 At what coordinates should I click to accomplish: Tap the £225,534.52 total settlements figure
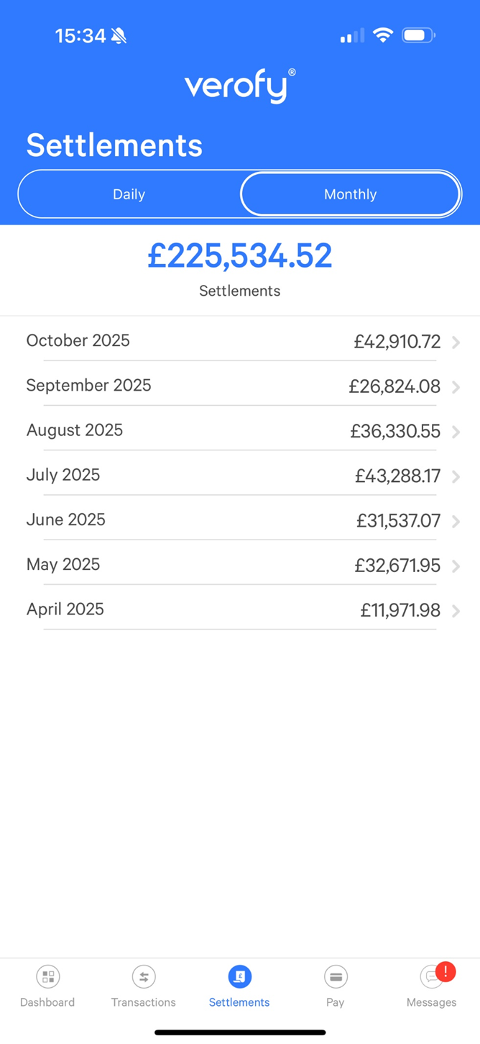[240, 256]
